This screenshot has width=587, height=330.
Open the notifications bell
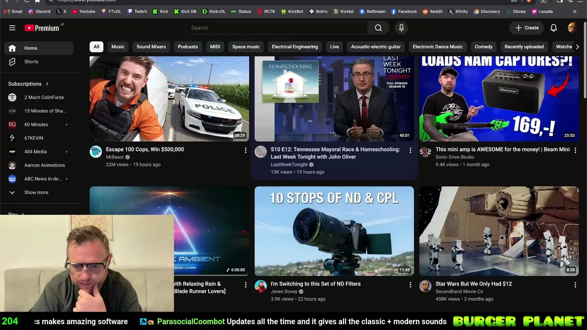pyautogui.click(x=554, y=28)
